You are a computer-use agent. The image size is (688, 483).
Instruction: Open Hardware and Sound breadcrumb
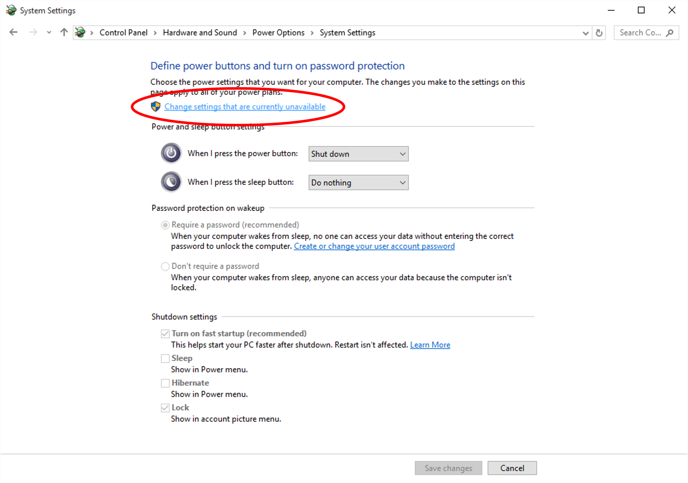coord(200,32)
